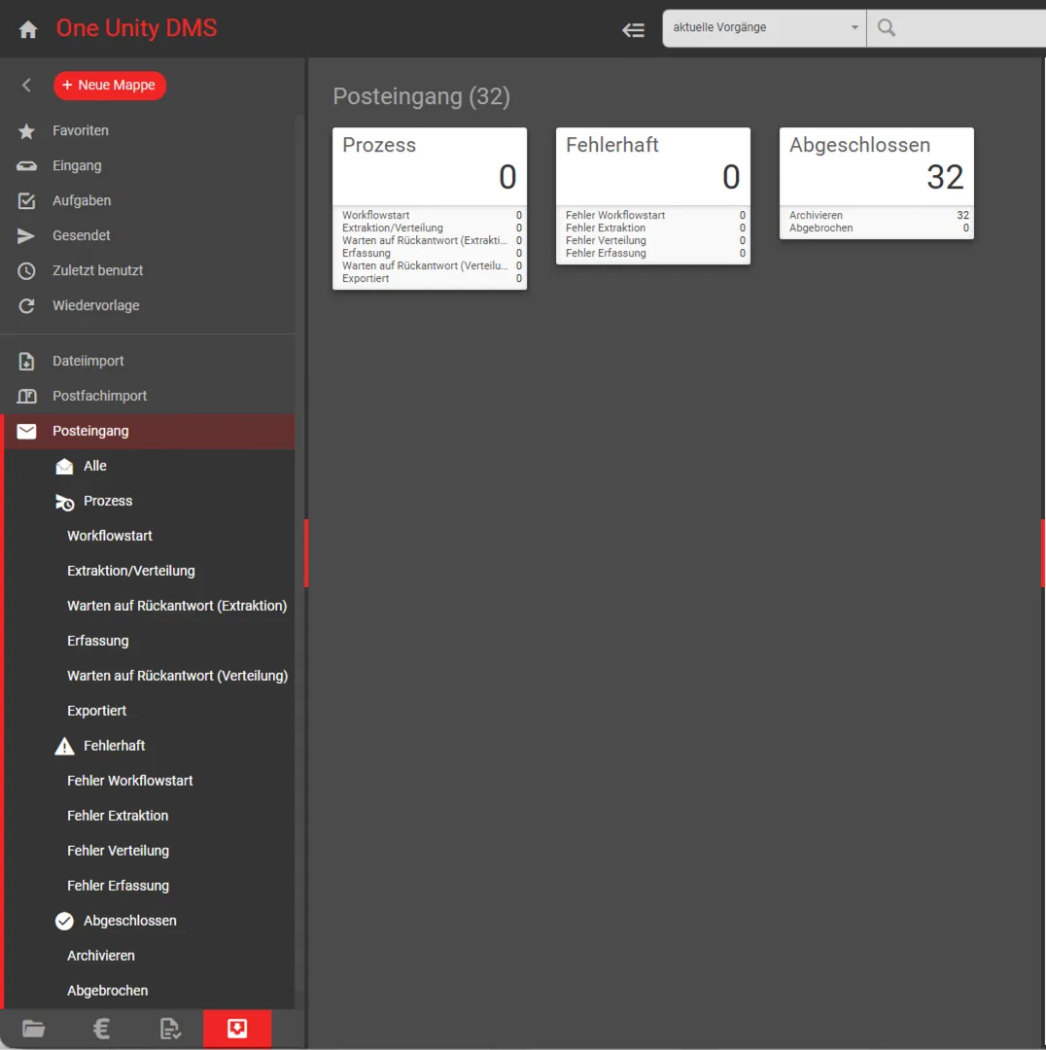Open the euro tab in bottom bar
The width and height of the screenshot is (1046, 1050).
click(102, 1028)
